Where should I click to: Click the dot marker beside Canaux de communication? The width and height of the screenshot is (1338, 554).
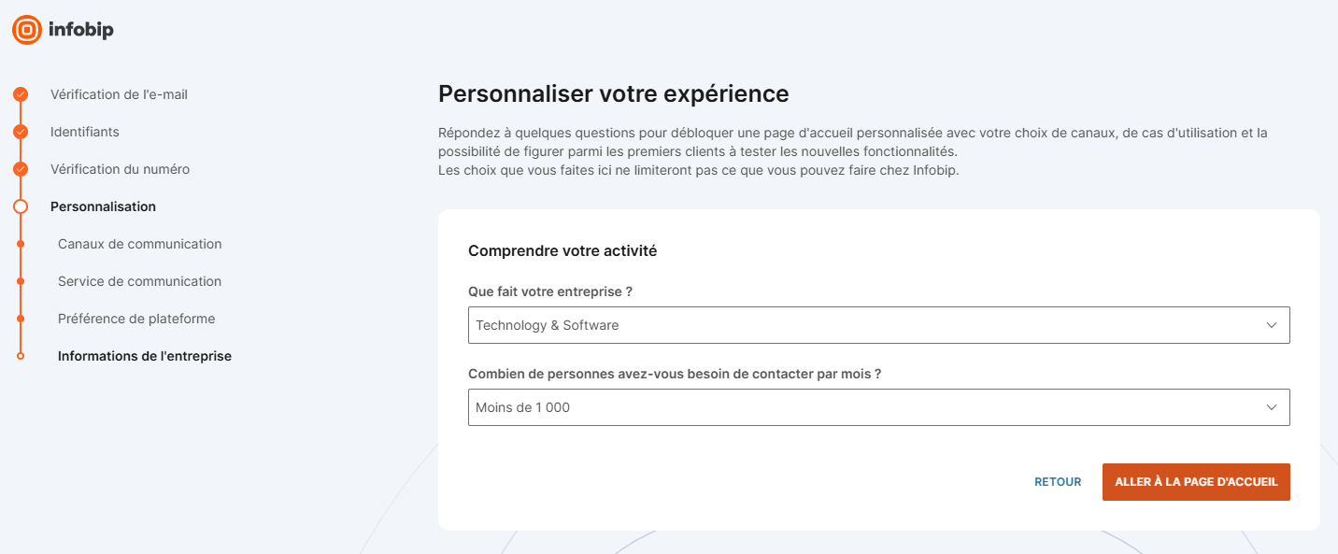pyautogui.click(x=21, y=244)
